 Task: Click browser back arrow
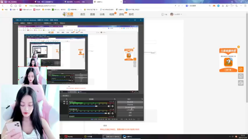point(3,6)
